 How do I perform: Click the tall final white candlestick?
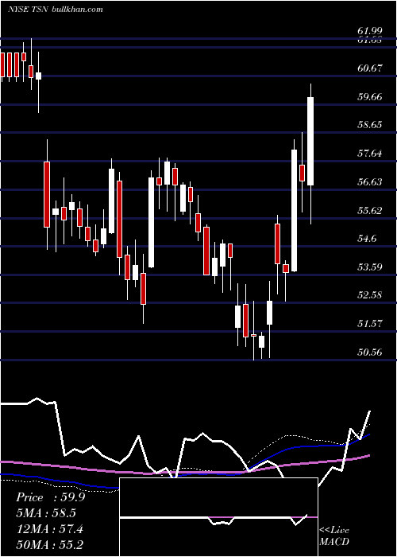click(x=310, y=141)
